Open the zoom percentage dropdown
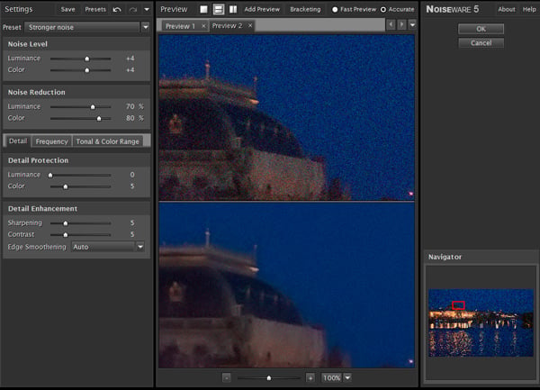 coord(347,377)
